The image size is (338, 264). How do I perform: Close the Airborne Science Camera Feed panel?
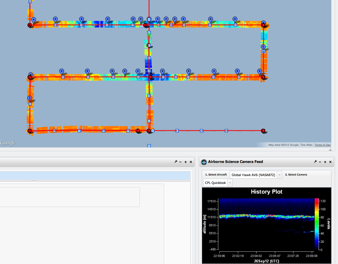tap(330, 162)
